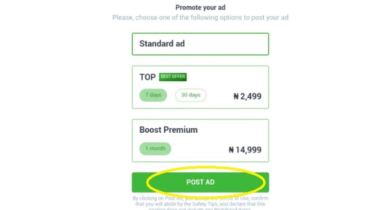Click the 14,999 price amount

[249, 150]
